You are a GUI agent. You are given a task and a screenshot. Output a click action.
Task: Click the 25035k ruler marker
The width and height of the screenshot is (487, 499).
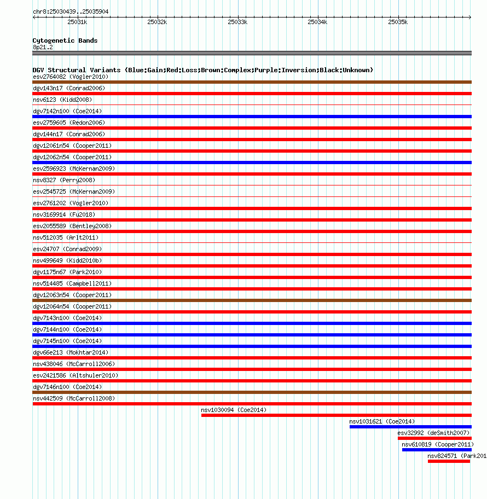click(398, 22)
